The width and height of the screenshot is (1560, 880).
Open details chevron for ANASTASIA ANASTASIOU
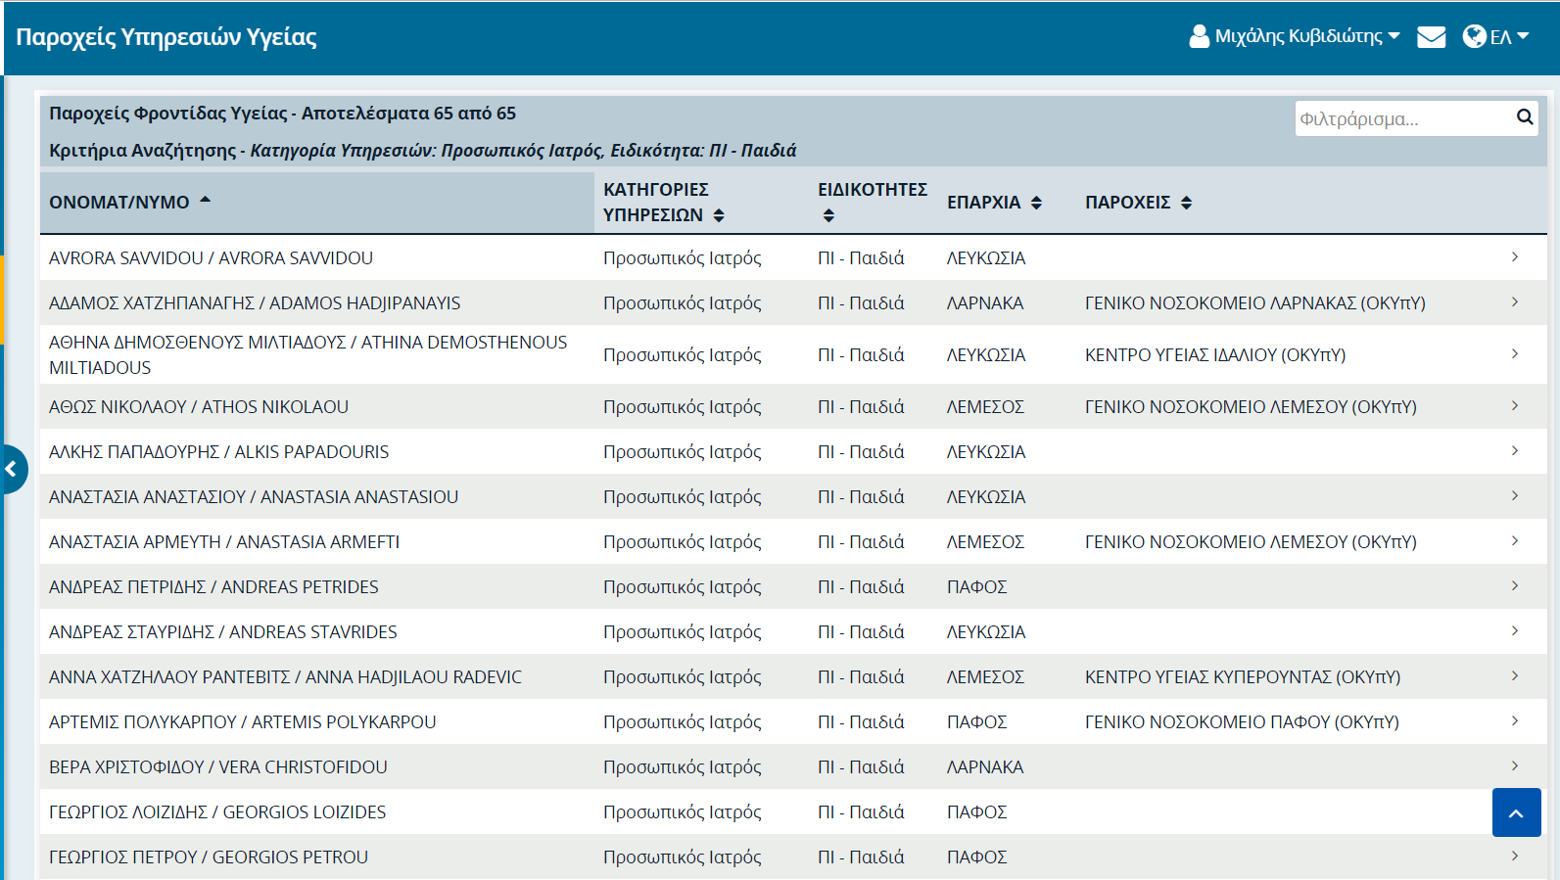tap(1515, 496)
